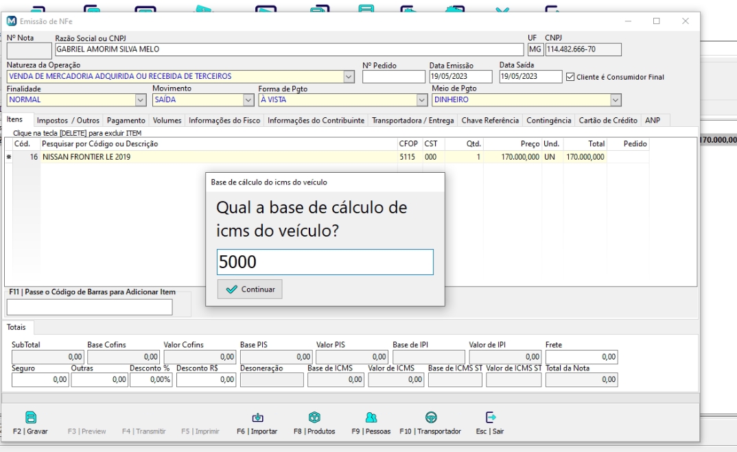Viewport: 737px width, 452px height.
Task: Select the NISSAN FRONTIER LE 2019 row
Action: click(x=206, y=157)
